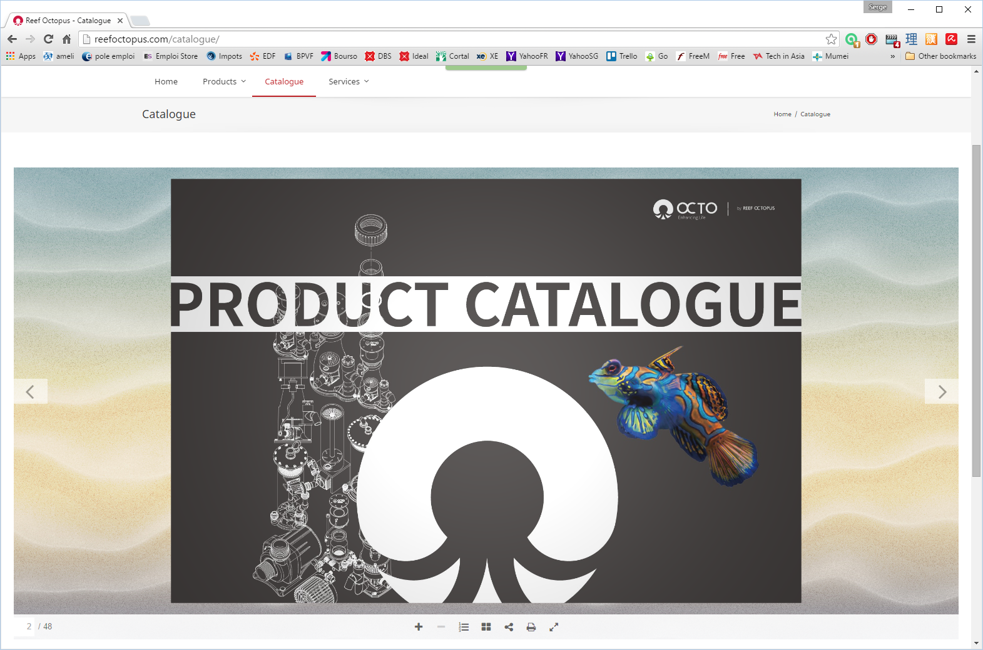Zoom out with the minus icon
This screenshot has width=983, height=650.
pyautogui.click(x=441, y=627)
